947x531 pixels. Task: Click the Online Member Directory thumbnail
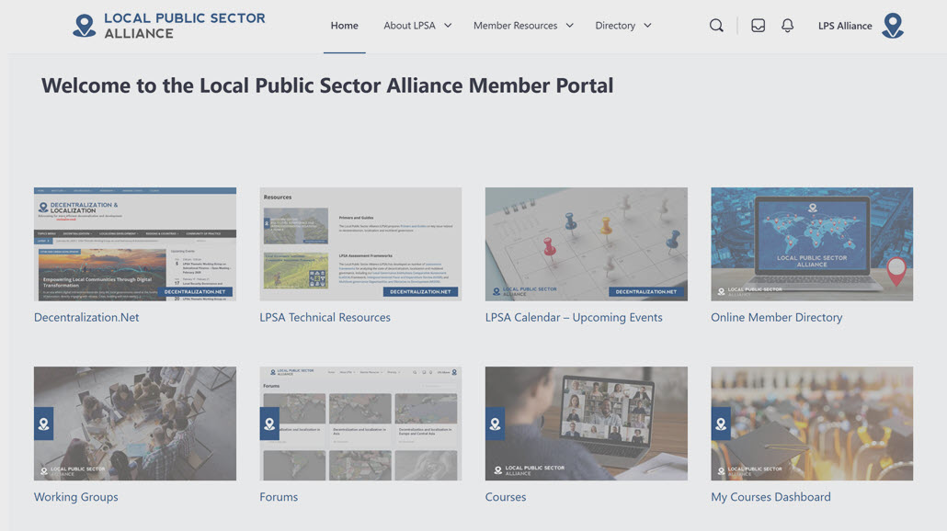pyautogui.click(x=812, y=244)
